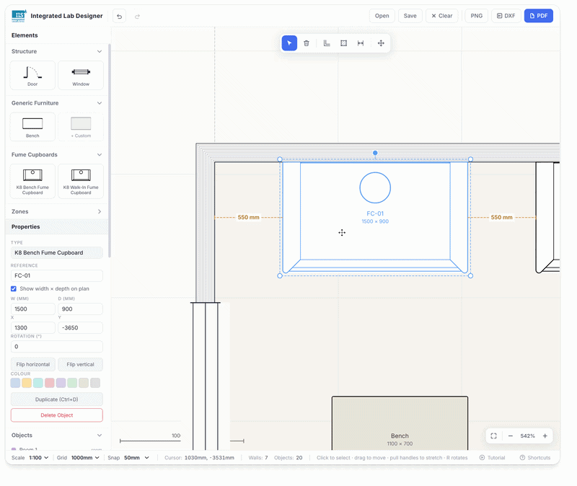Activate the select pointer tool
Viewport: 577px width, 486px height.
(289, 43)
